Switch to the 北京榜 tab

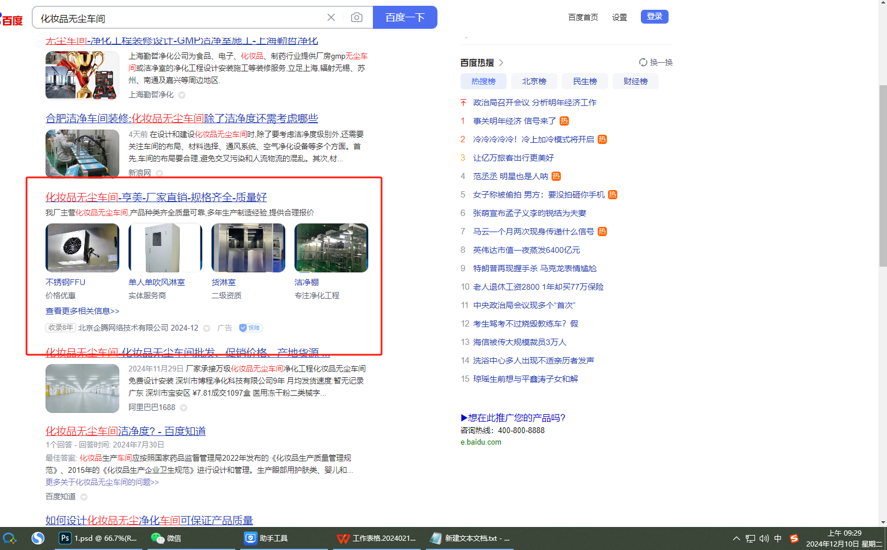click(534, 81)
